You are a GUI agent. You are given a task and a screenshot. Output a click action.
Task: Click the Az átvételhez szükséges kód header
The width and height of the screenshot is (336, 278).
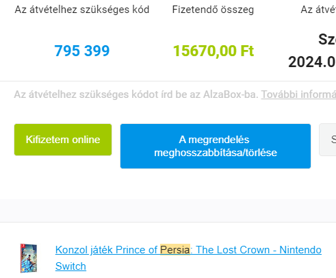pyautogui.click(x=82, y=10)
